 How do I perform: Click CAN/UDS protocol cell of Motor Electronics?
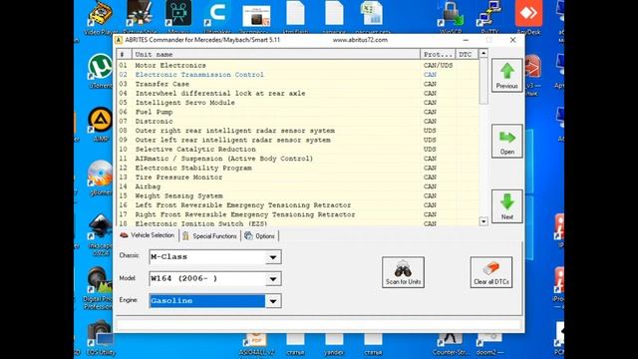click(x=438, y=65)
